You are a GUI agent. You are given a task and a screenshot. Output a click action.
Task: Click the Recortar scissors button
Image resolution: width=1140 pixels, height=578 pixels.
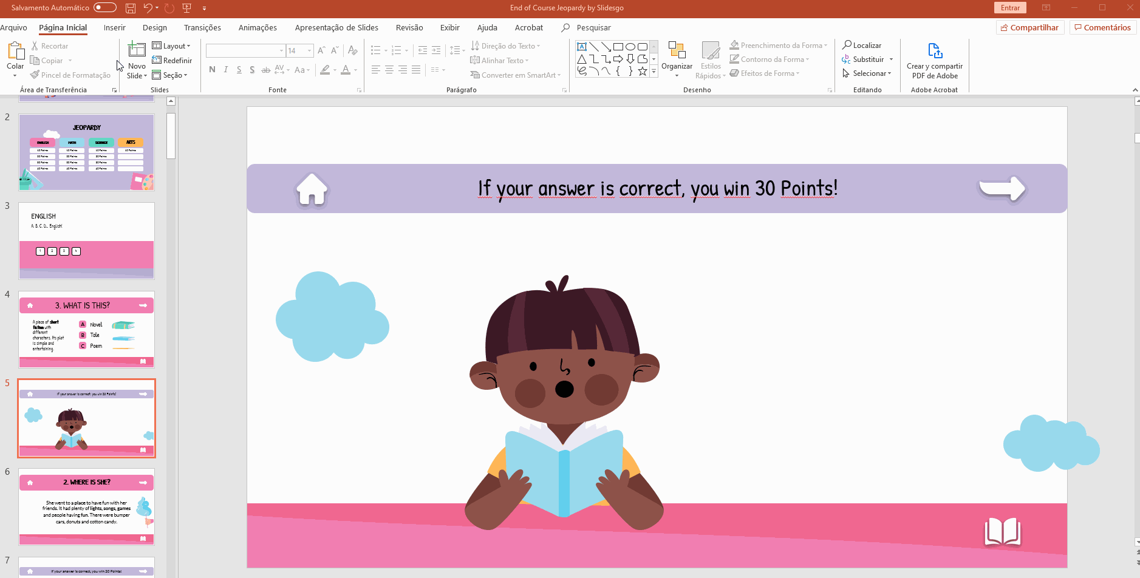click(x=50, y=46)
